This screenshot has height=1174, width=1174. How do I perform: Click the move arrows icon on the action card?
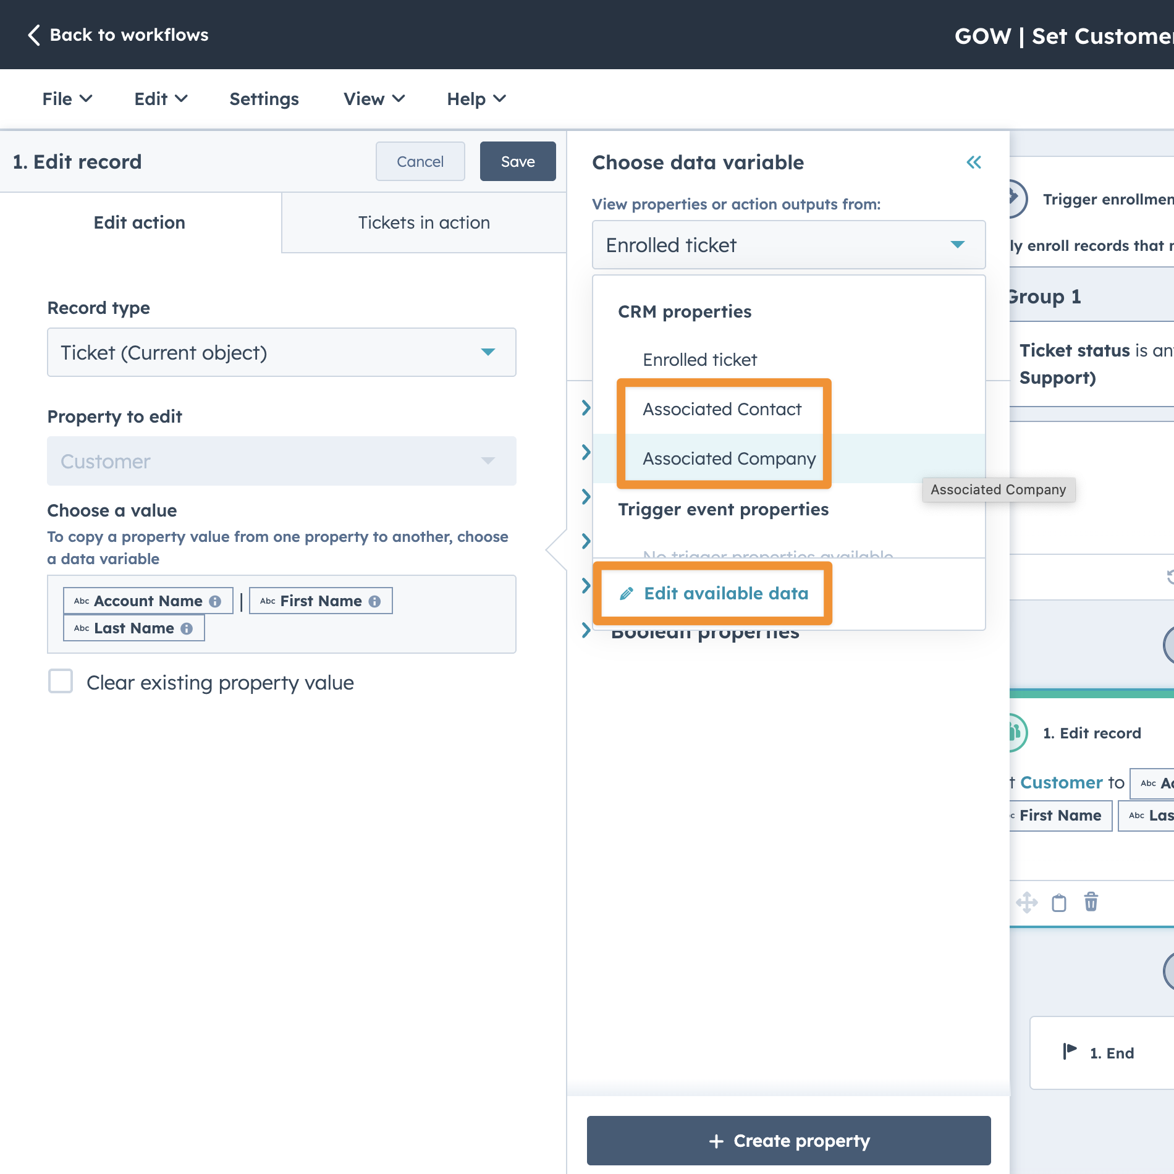(1026, 902)
